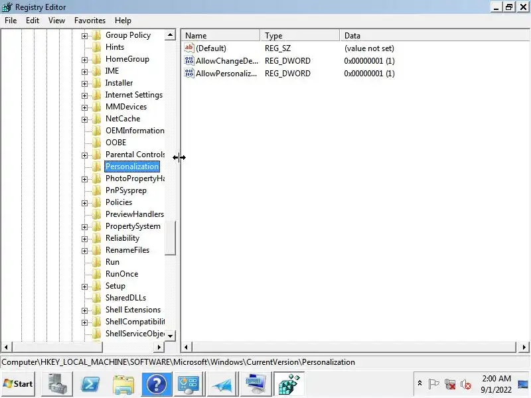Image resolution: width=531 pixels, height=398 pixels.
Task: Click the values pane scroll left arrow
Action: coord(186,347)
